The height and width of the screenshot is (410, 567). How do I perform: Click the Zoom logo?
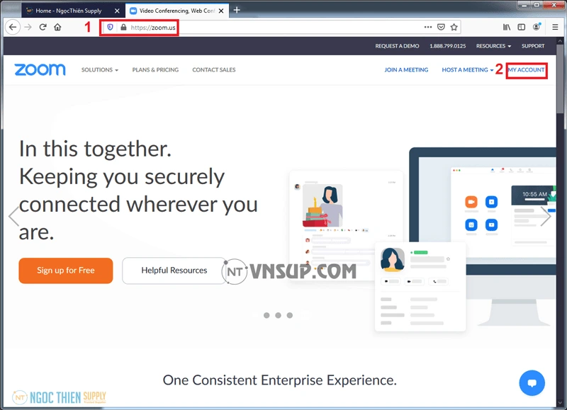pyautogui.click(x=39, y=69)
